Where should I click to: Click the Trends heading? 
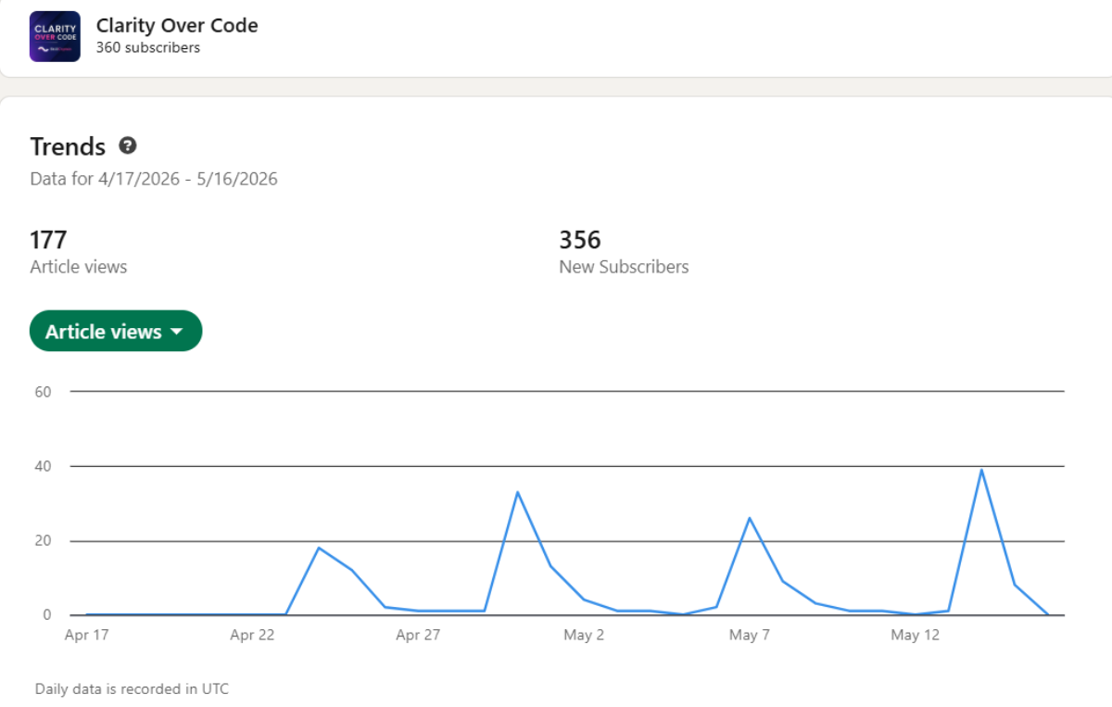click(x=68, y=146)
